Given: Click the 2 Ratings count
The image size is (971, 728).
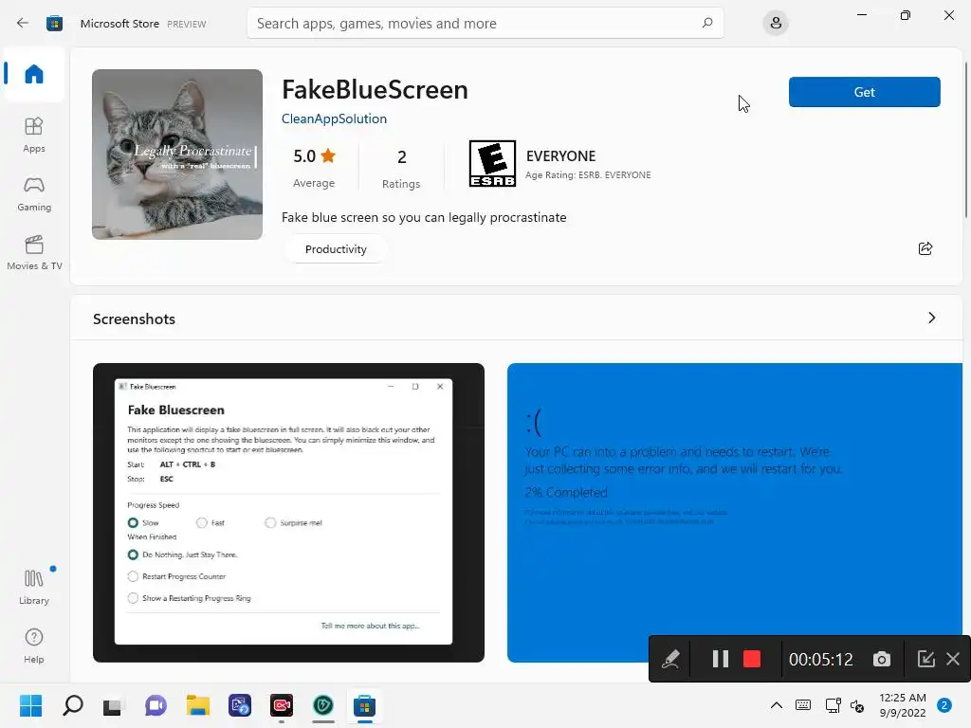Looking at the screenshot, I should tap(401, 167).
